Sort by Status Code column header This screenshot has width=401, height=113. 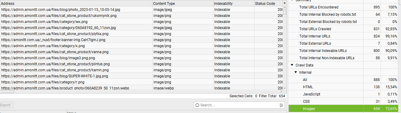tap(268, 3)
